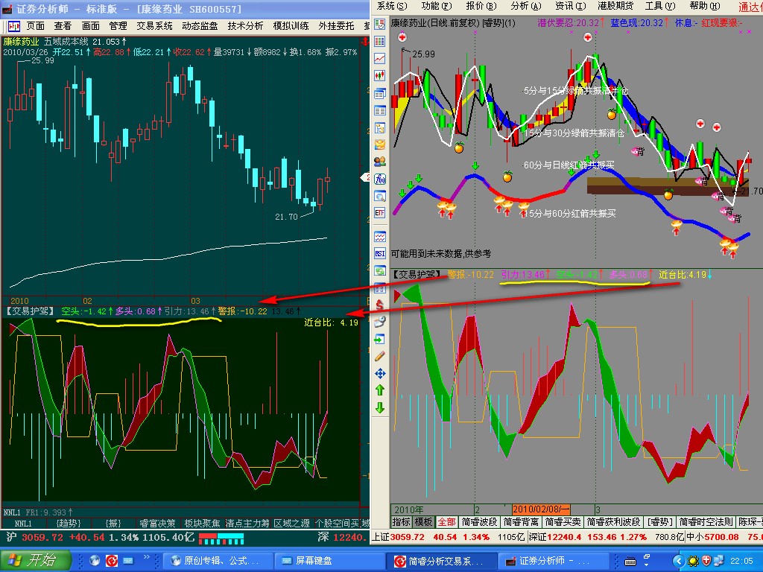Screen dimensions: 763x572
Task: Open 交易系统 menu
Action: (155, 26)
